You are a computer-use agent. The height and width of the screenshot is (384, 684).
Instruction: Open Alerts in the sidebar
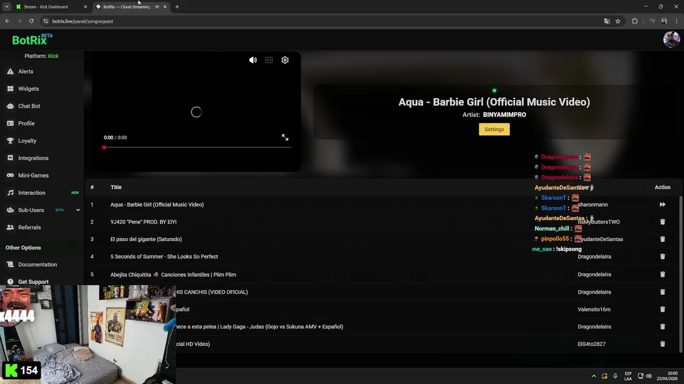26,71
